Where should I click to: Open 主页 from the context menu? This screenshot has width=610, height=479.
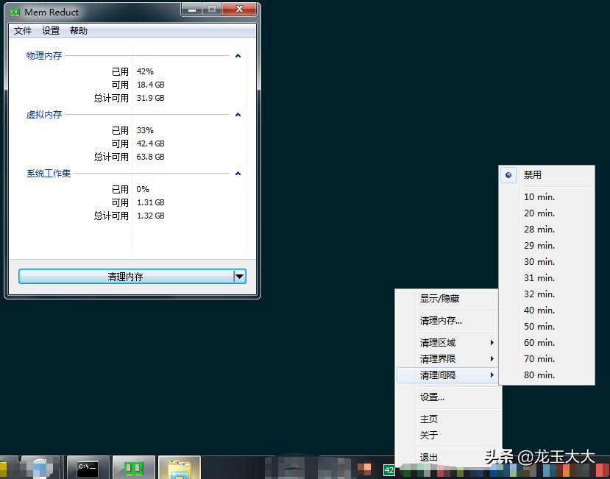tap(429, 418)
